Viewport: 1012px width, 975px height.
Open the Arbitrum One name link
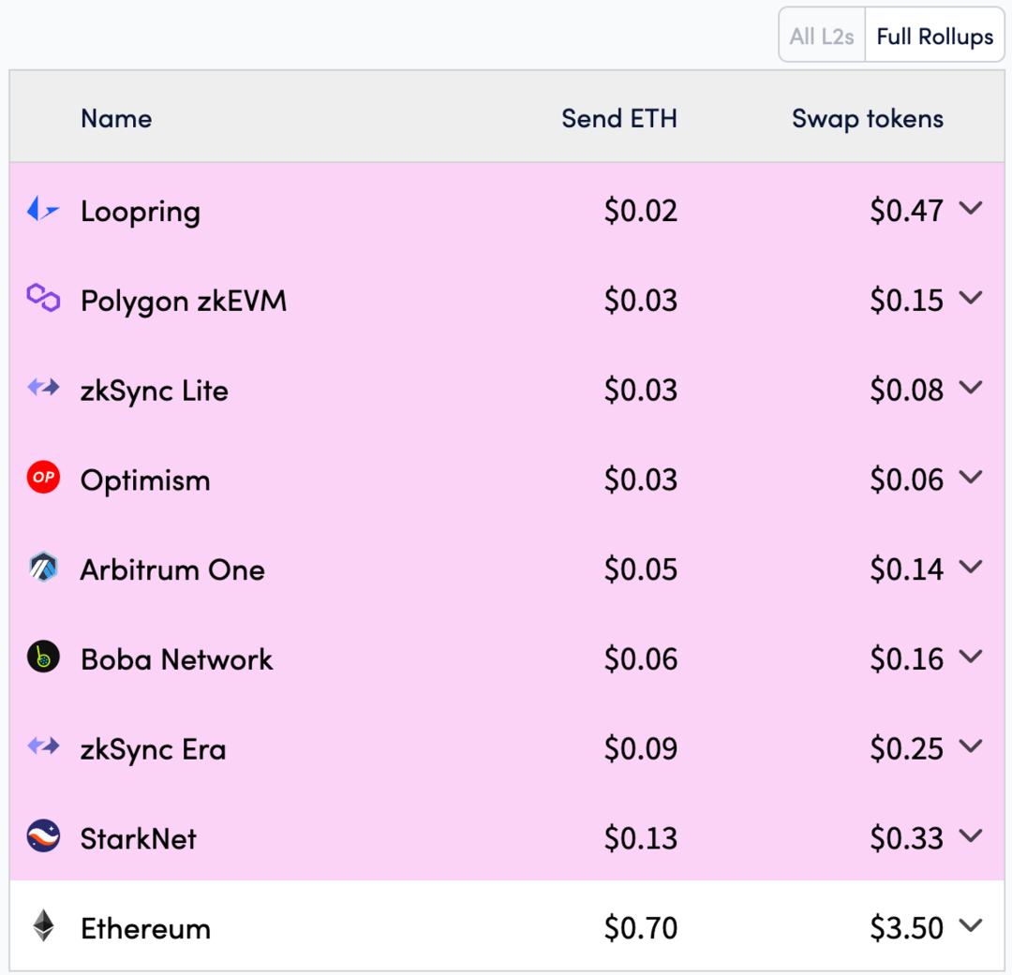[172, 569]
